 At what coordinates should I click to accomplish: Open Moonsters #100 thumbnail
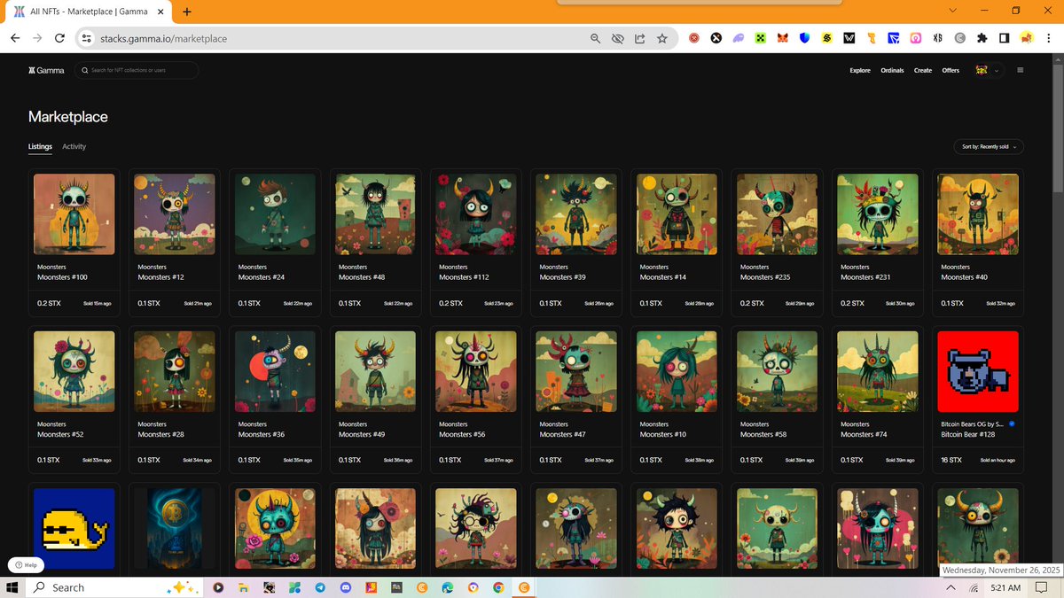click(74, 214)
